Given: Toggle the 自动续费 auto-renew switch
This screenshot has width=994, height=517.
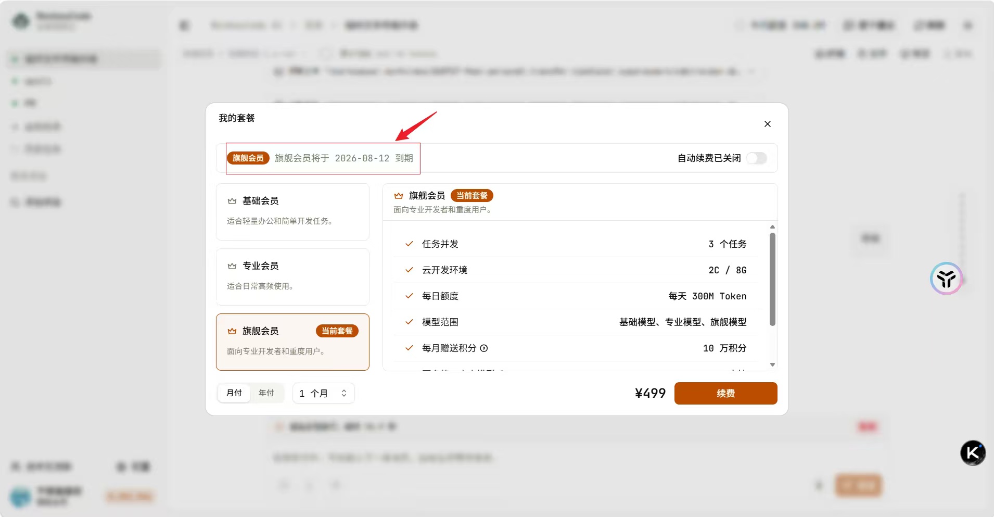Looking at the screenshot, I should pyautogui.click(x=757, y=158).
